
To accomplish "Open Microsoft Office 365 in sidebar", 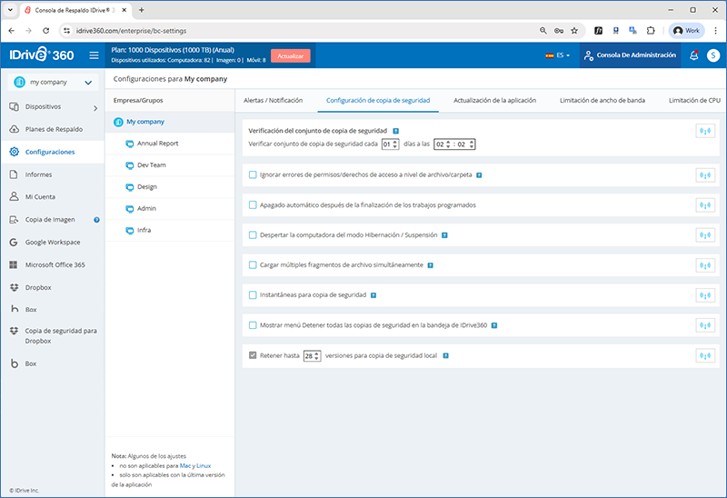I will point(55,264).
